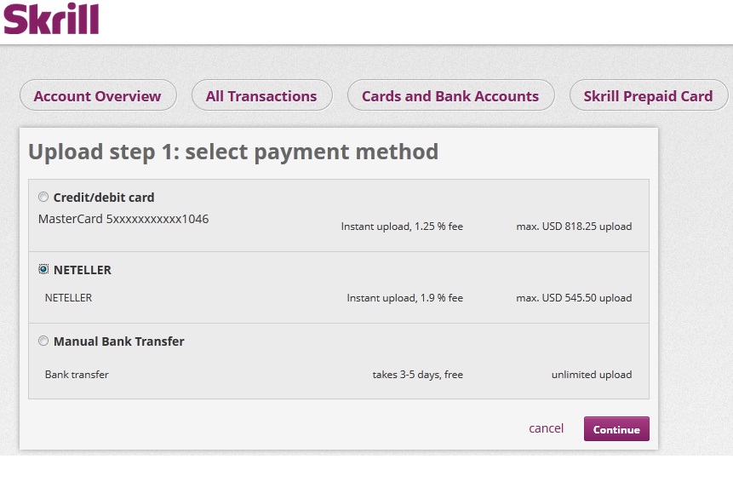Click the unlimited upload text

(591, 375)
